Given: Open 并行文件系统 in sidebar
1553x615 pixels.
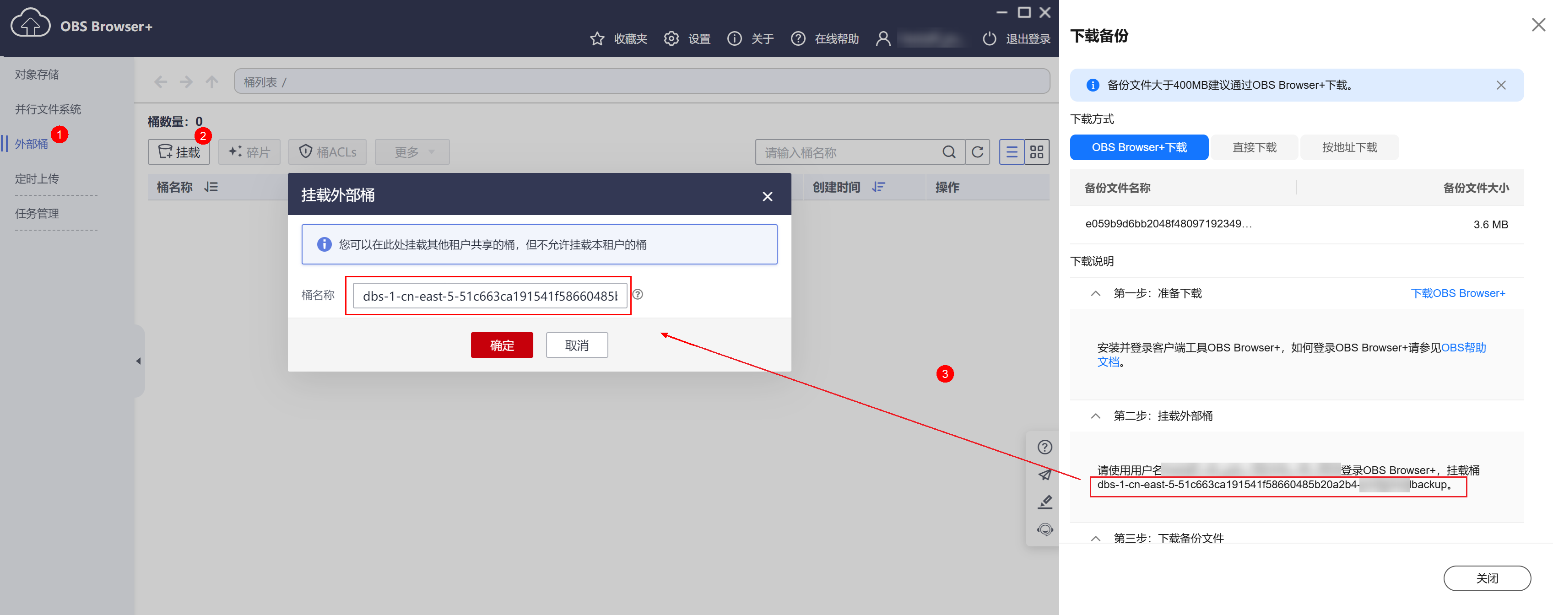Looking at the screenshot, I should coord(48,109).
